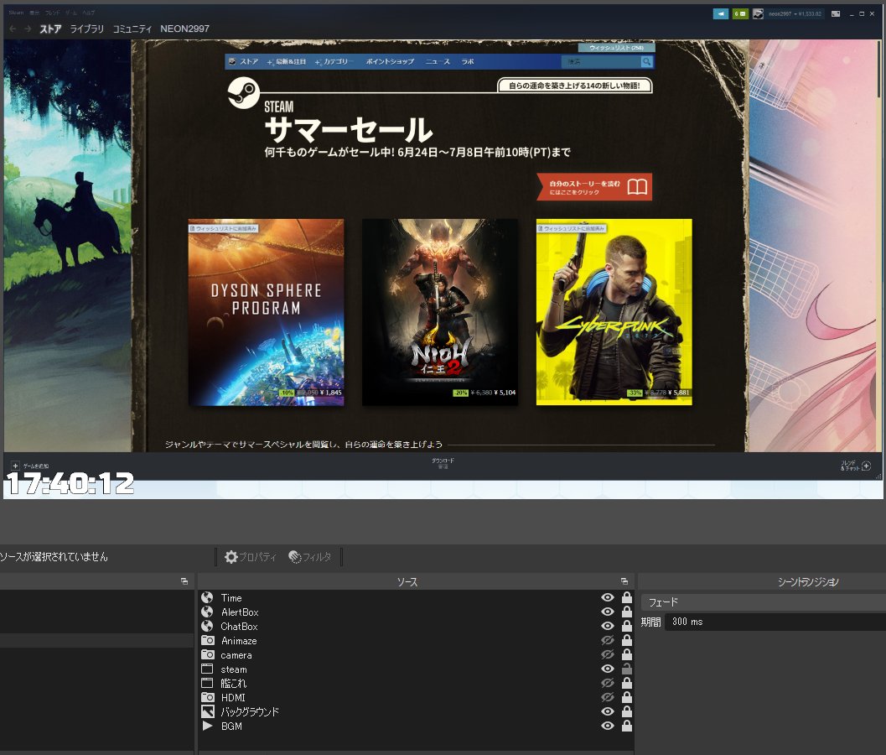This screenshot has width=886, height=755.
Task: Click the 自分のストーリーを読む red button
Action: [594, 187]
